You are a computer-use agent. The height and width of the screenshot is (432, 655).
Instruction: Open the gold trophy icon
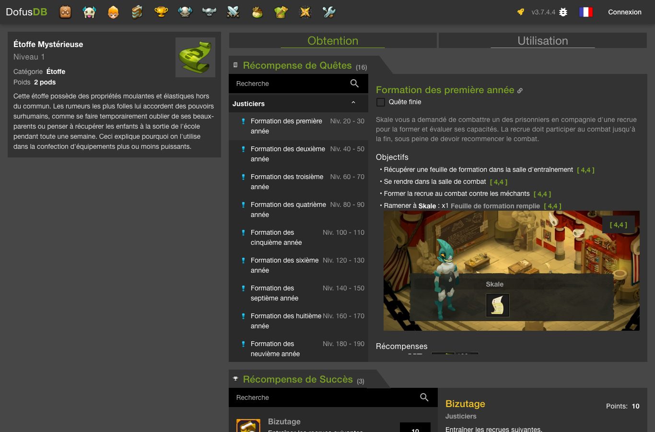pyautogui.click(x=161, y=12)
